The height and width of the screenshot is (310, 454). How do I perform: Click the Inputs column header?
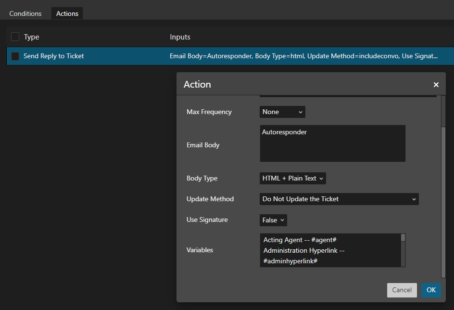coord(180,37)
